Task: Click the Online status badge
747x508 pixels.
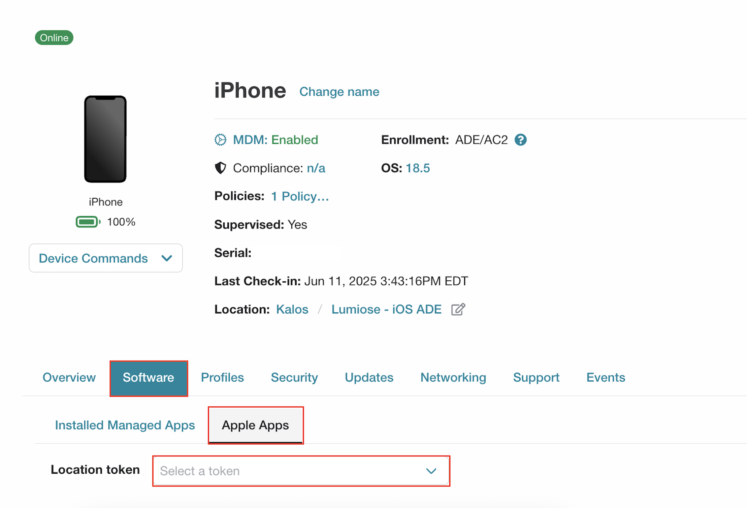Action: (54, 38)
